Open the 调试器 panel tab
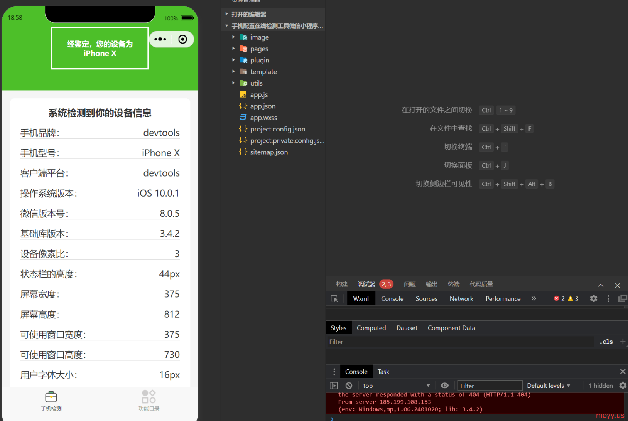The image size is (628, 421). pyautogui.click(x=366, y=284)
